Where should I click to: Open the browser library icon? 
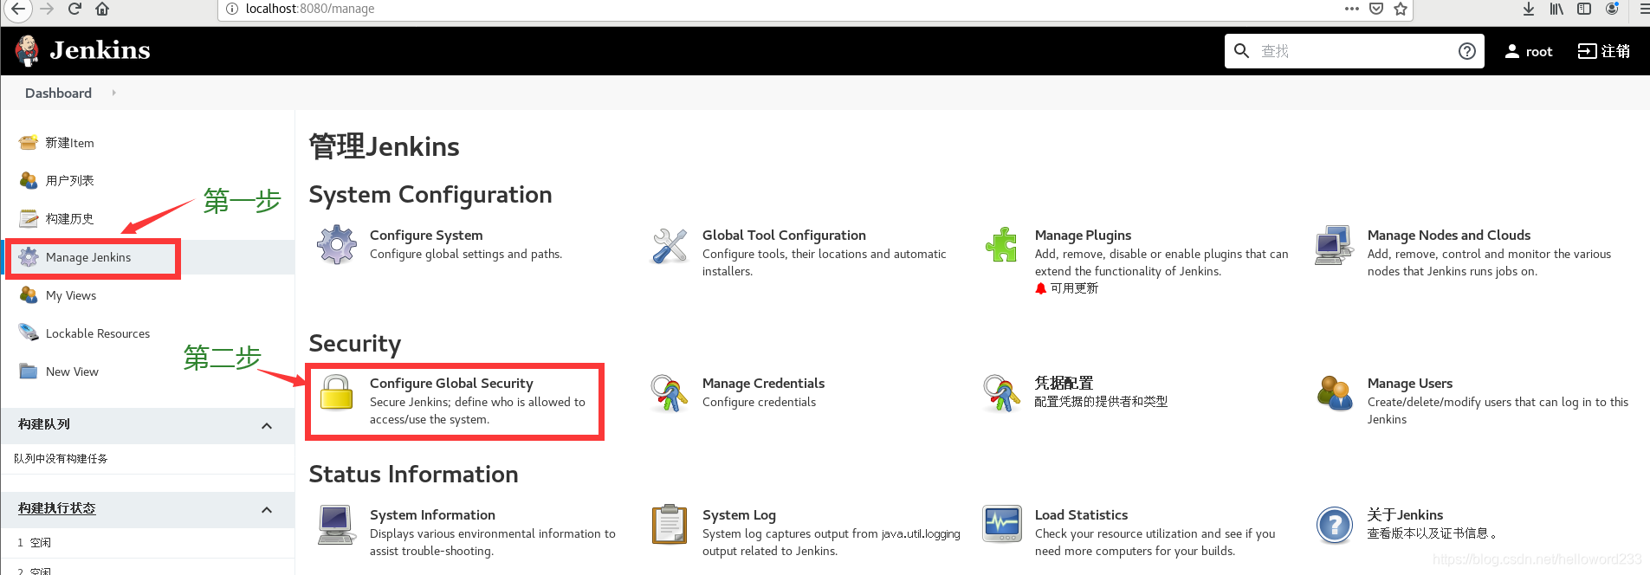click(1556, 9)
